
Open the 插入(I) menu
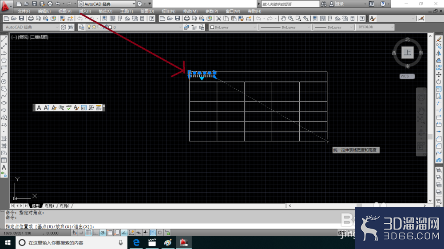tap(85, 12)
